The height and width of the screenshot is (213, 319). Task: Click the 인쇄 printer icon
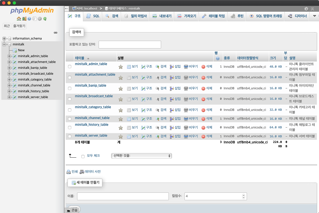[69, 172]
